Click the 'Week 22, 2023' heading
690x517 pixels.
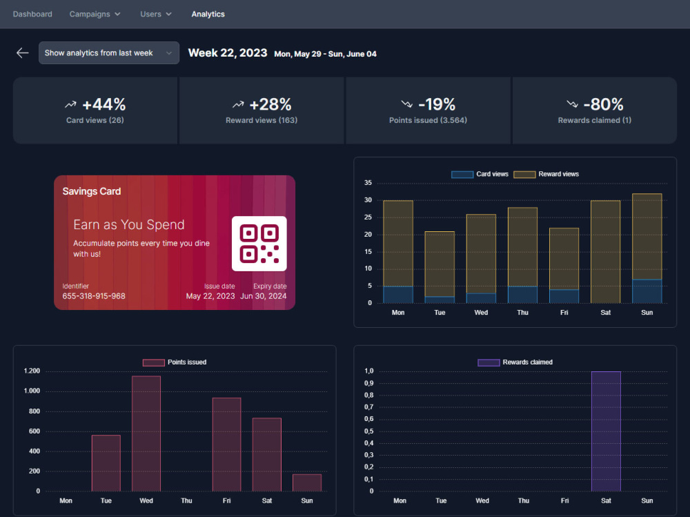pos(228,53)
